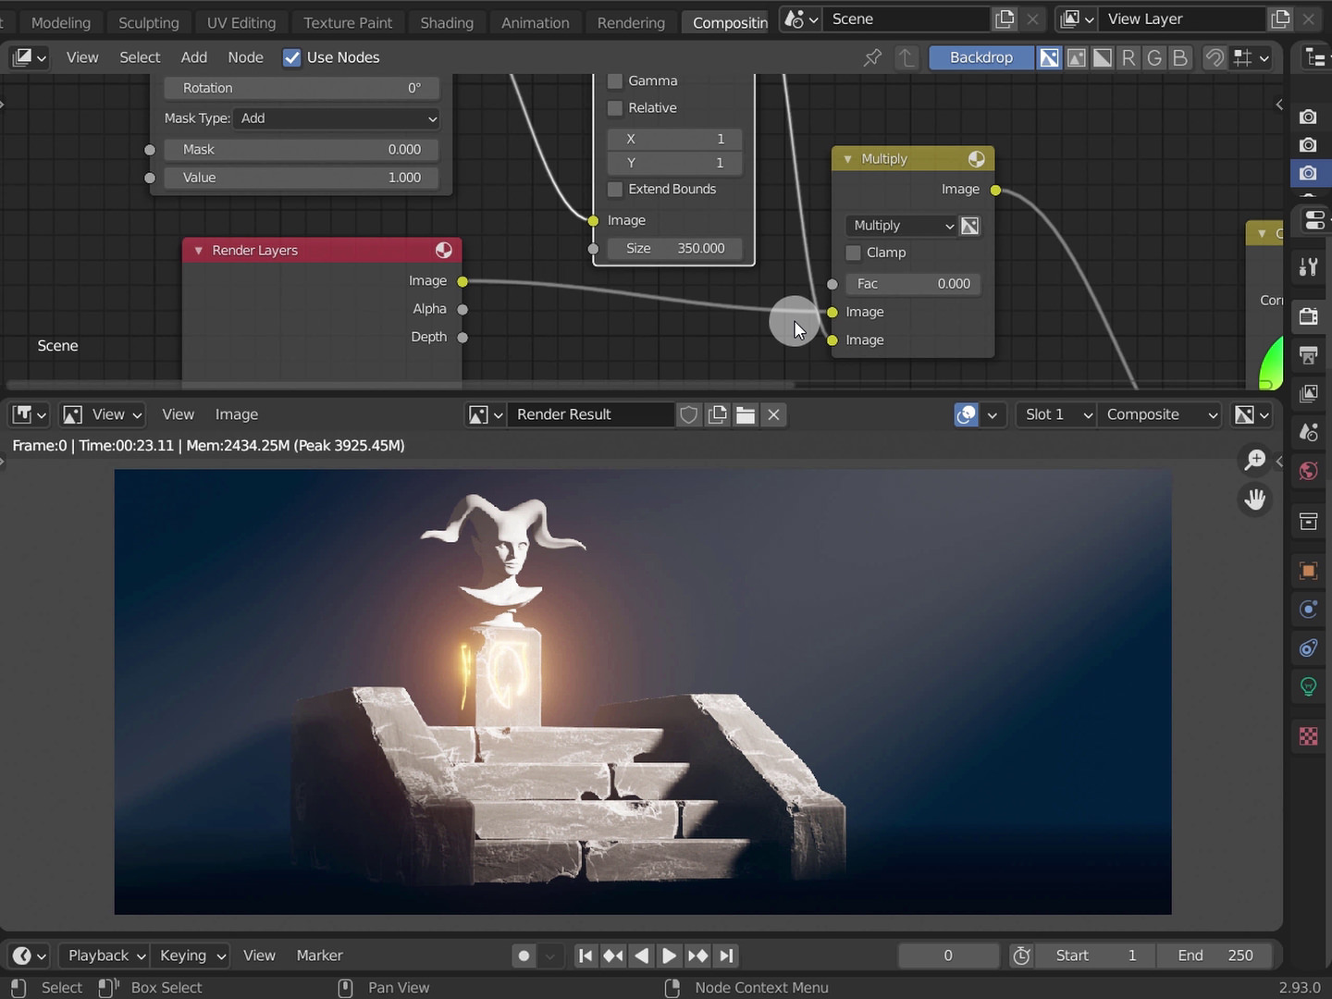Click the Fac slider on Multiply node
Viewport: 1332px width, 999px height.
[912, 284]
